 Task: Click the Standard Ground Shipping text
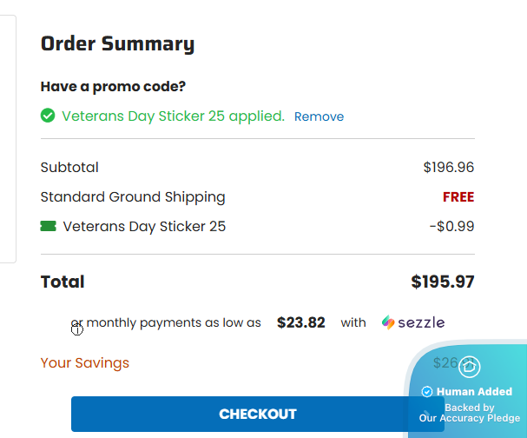tap(133, 196)
